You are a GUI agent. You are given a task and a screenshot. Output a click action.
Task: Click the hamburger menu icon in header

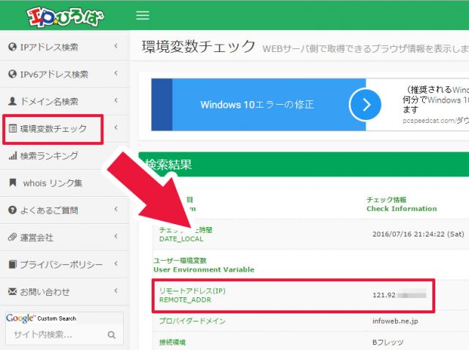pyautogui.click(x=143, y=15)
